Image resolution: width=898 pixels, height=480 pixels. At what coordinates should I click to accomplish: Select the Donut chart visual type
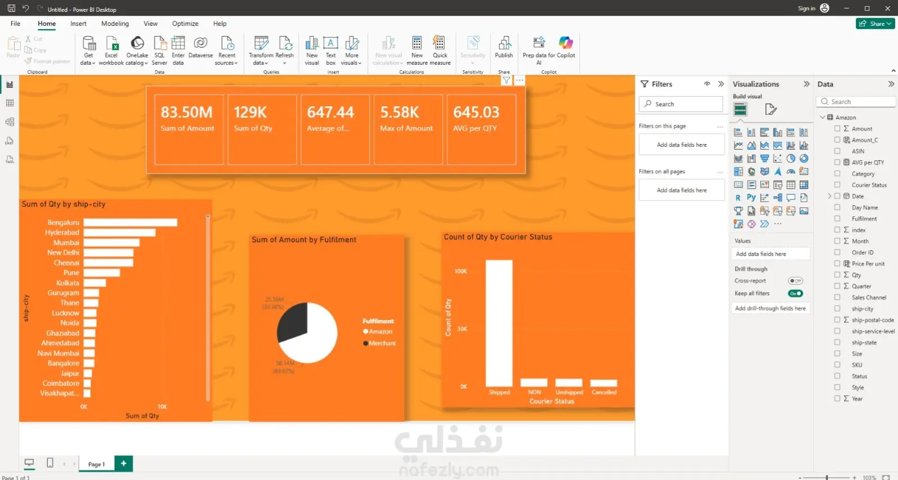(804, 159)
